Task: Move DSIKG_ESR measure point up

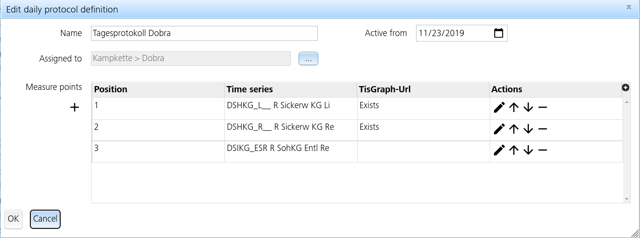Action: point(514,150)
